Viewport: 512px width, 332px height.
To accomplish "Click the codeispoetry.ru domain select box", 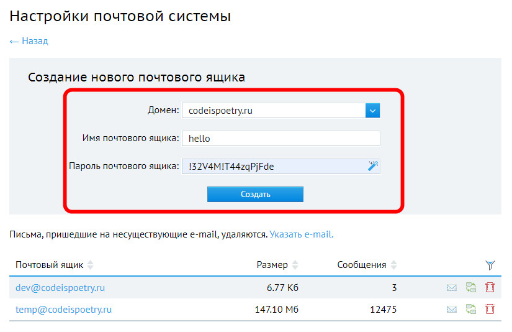I will (x=281, y=111).
